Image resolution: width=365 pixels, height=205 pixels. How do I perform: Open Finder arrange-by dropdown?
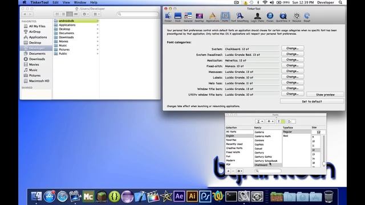click(x=96, y=14)
